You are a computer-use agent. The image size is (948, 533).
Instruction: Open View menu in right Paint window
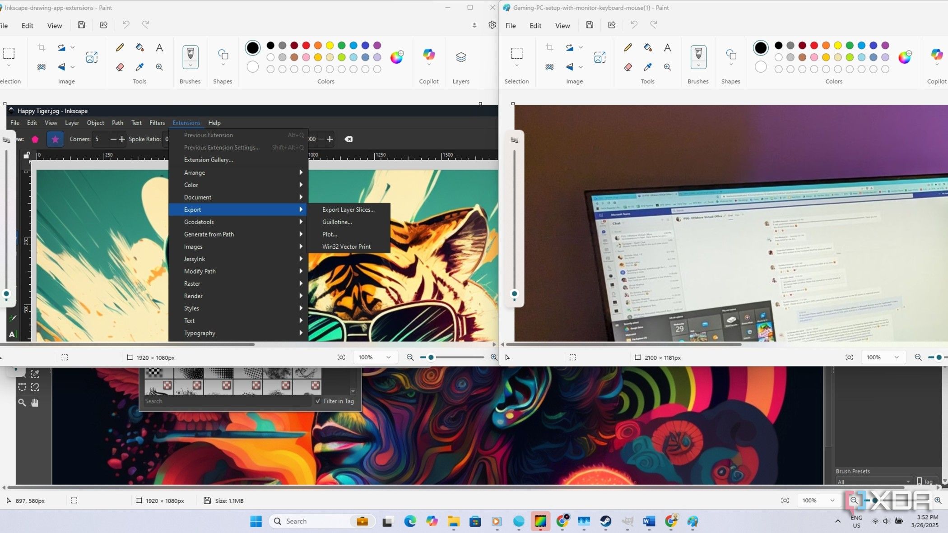[x=562, y=26]
